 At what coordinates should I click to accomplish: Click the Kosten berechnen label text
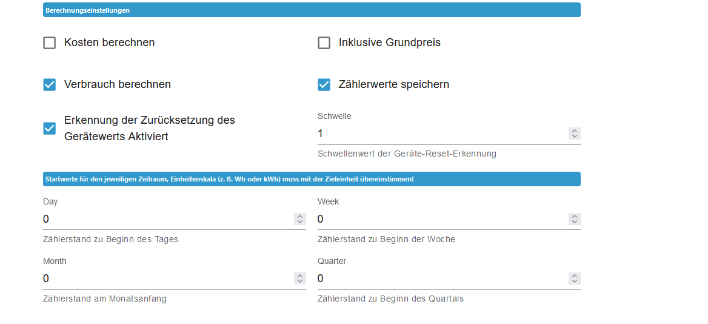click(x=110, y=43)
